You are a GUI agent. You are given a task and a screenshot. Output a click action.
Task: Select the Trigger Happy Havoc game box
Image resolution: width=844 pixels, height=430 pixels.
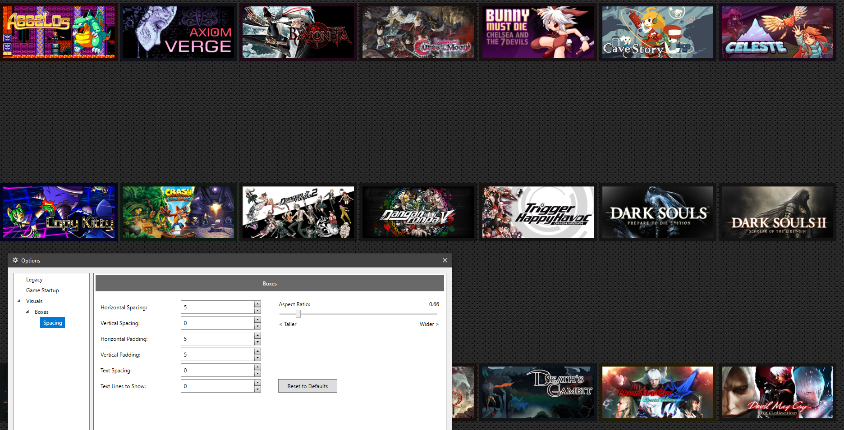pyautogui.click(x=538, y=212)
